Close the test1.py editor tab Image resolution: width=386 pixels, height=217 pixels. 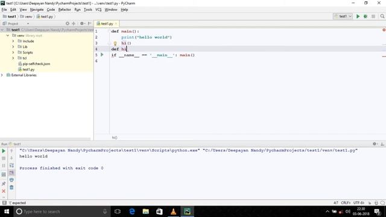point(116,24)
